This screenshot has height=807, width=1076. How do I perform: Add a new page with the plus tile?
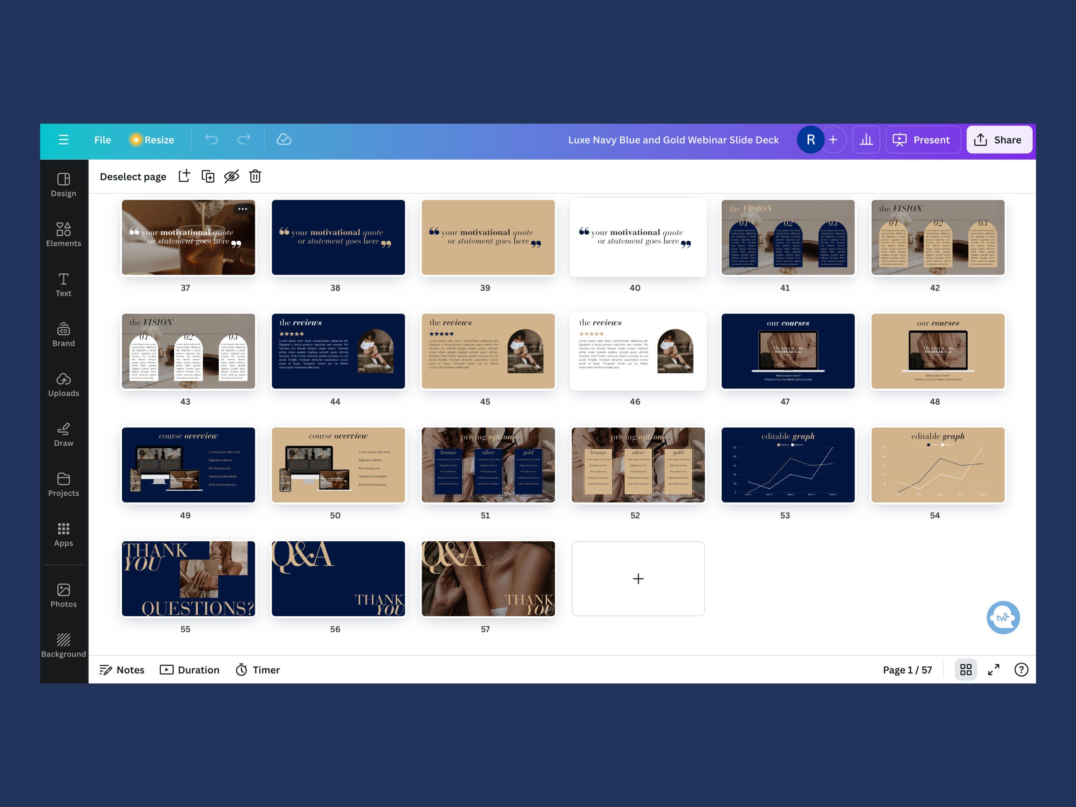point(638,579)
